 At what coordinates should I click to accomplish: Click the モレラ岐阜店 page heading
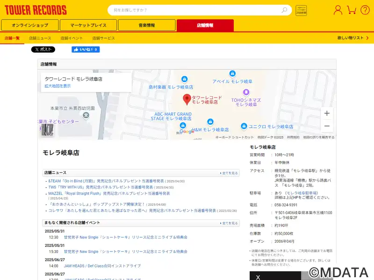(x=61, y=153)
